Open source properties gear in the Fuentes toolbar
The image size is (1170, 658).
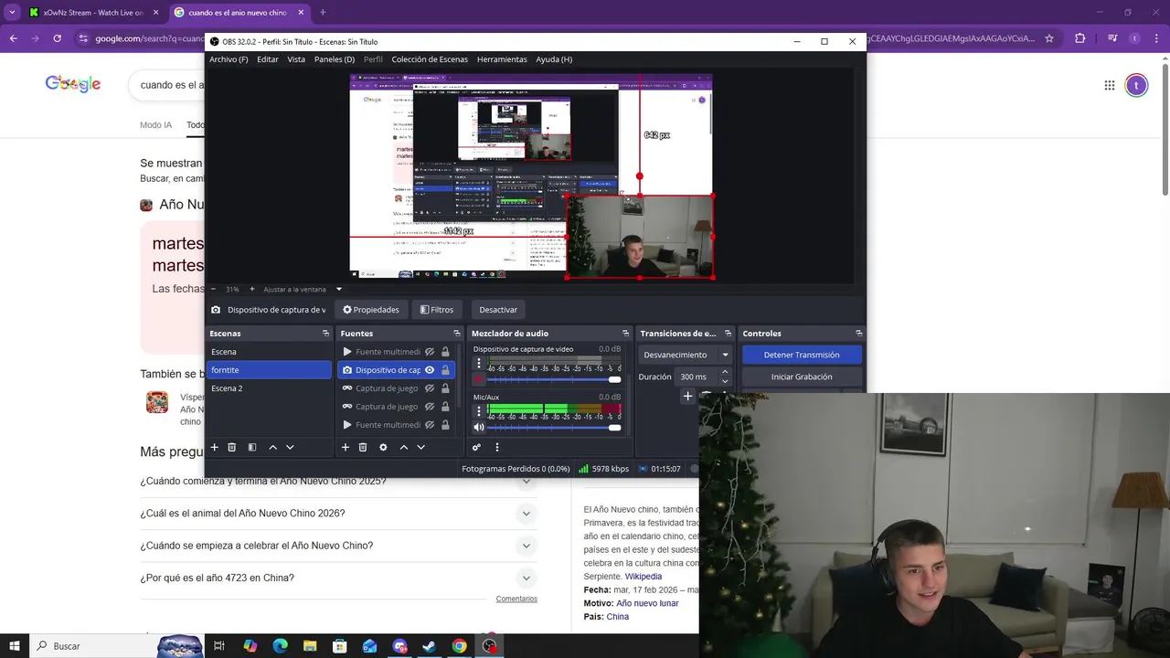coord(383,447)
